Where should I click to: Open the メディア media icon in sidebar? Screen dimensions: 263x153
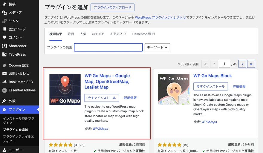click(x=4, y=13)
